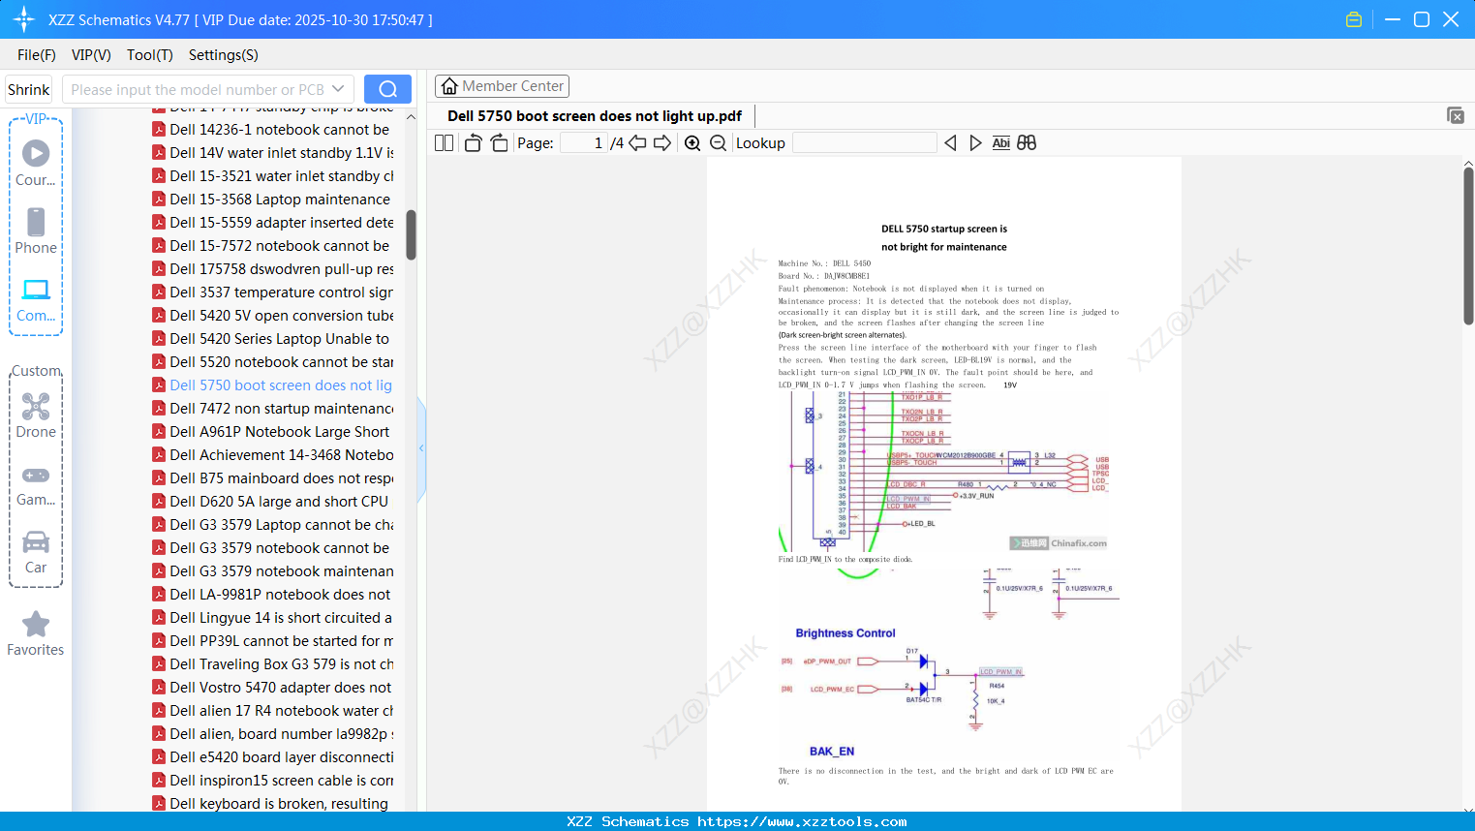Toggle the two-page layout view icon
This screenshot has height=831, width=1475.
[445, 143]
